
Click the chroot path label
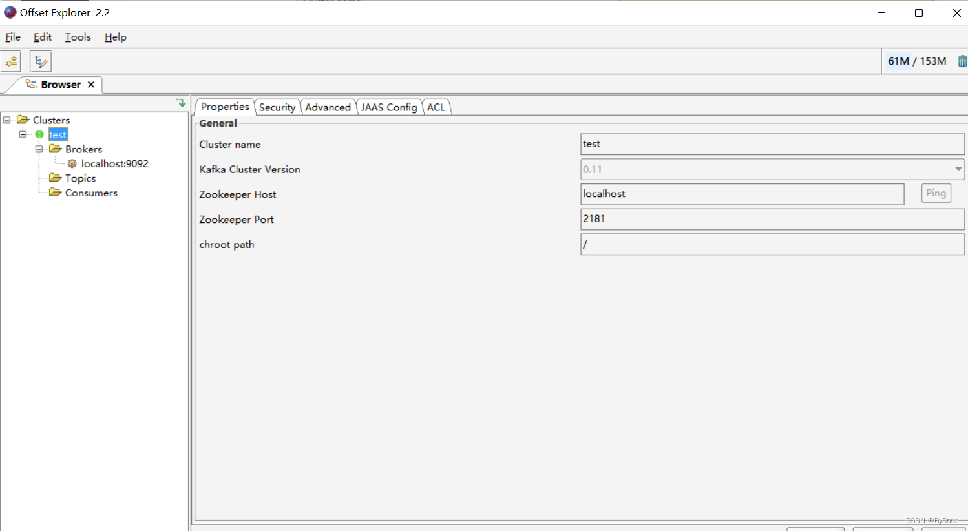click(227, 245)
